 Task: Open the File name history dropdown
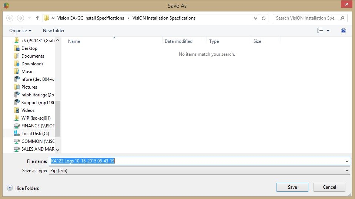[346, 161]
